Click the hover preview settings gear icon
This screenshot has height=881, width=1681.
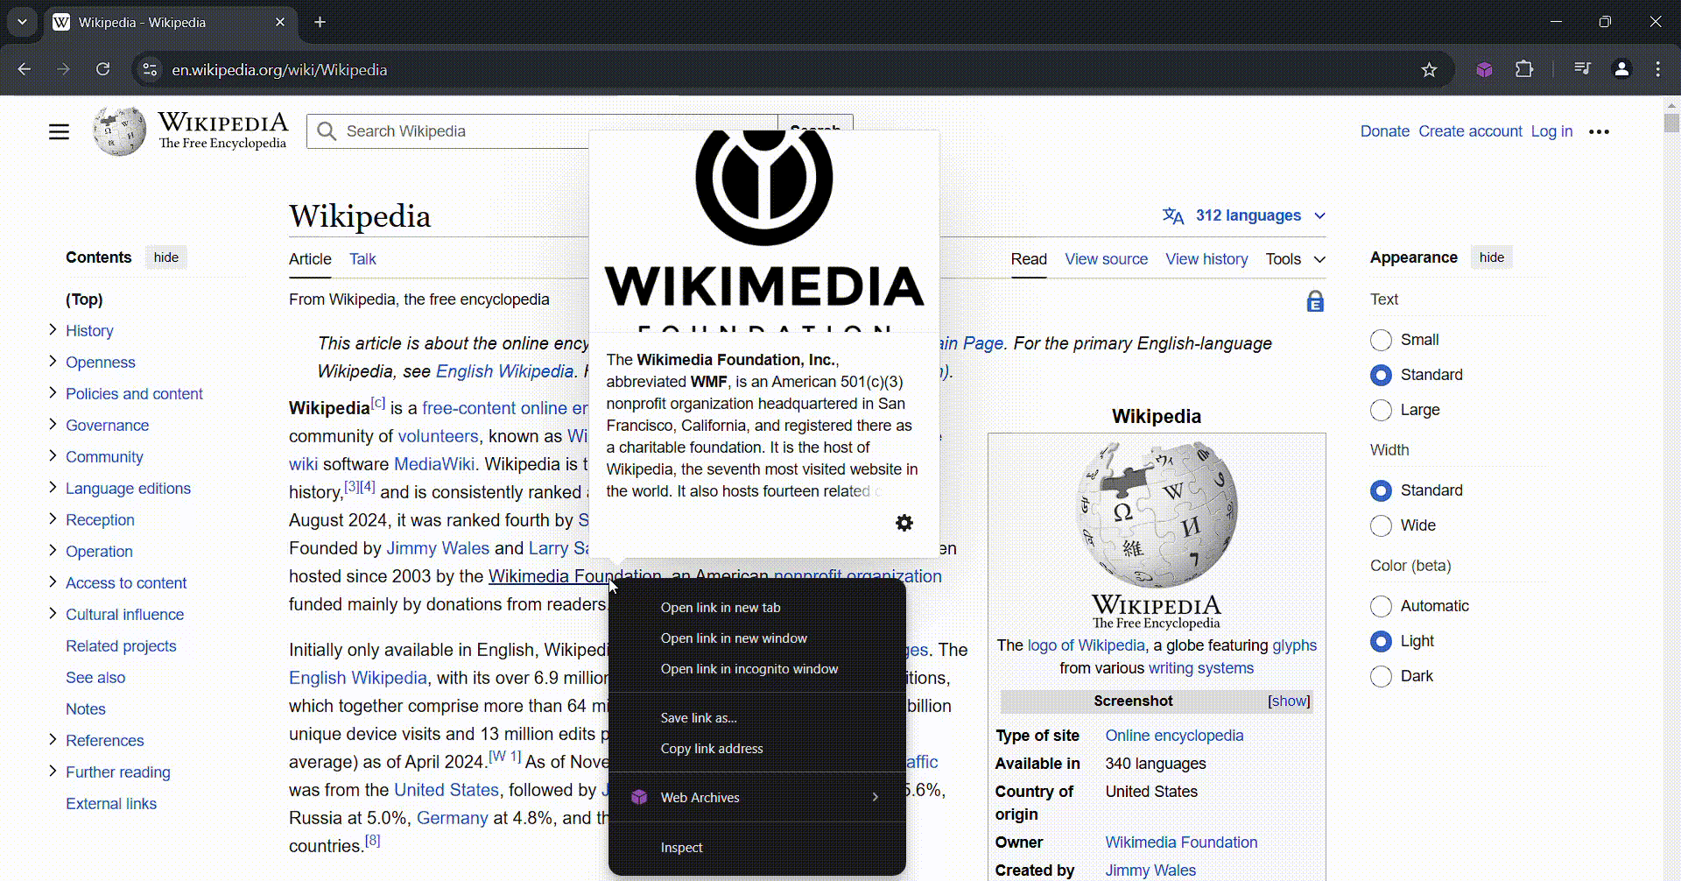904,523
